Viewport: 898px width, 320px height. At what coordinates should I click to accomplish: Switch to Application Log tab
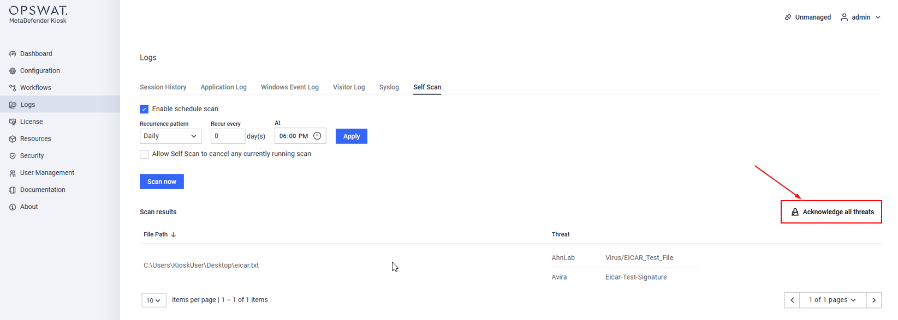coord(223,87)
